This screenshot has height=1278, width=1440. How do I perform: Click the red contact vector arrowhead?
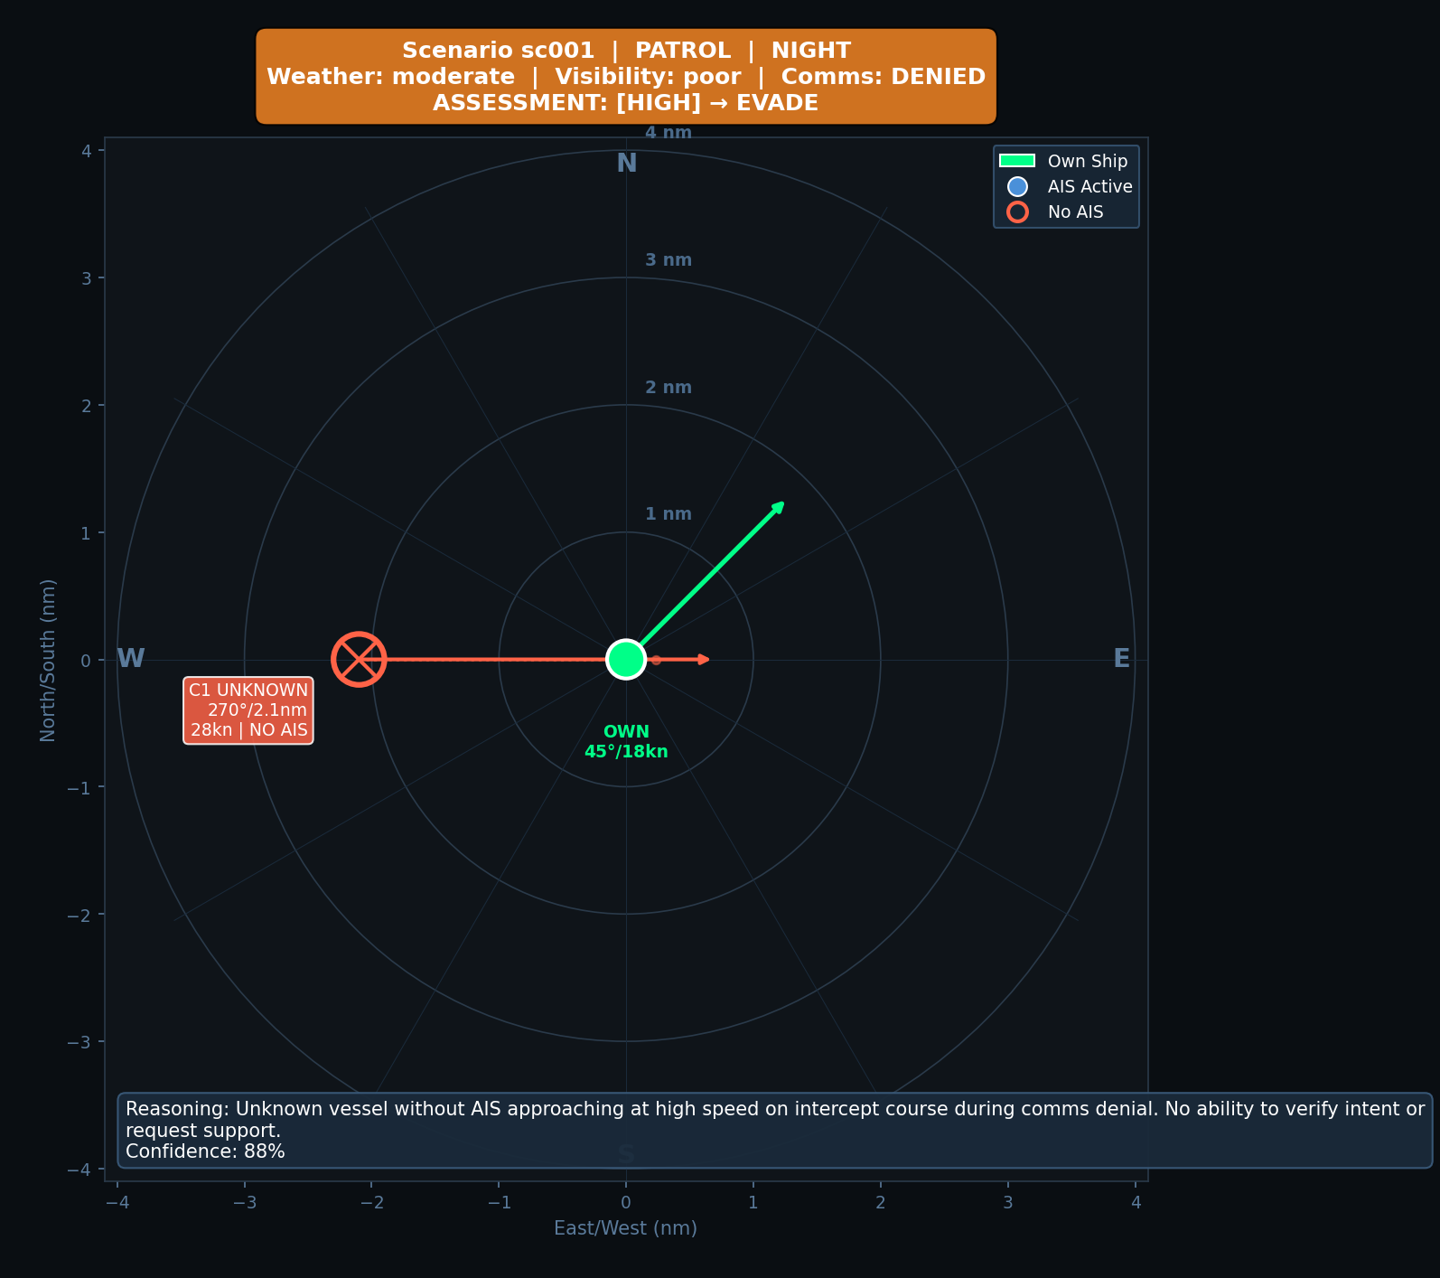pyautogui.click(x=704, y=660)
